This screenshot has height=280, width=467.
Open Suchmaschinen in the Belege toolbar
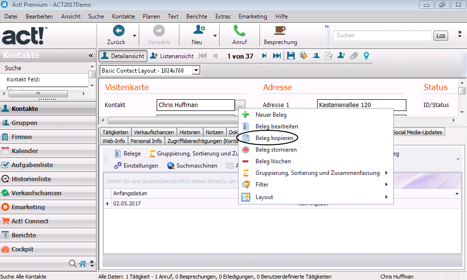tap(192, 166)
